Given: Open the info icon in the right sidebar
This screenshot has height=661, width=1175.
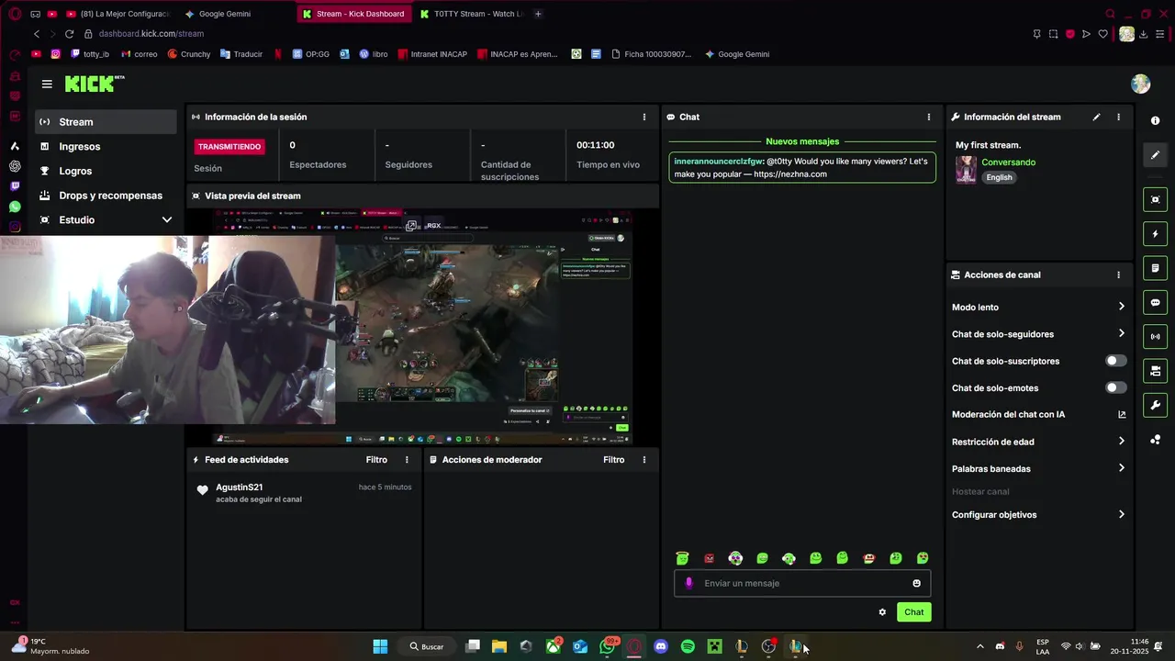Looking at the screenshot, I should 1155,121.
